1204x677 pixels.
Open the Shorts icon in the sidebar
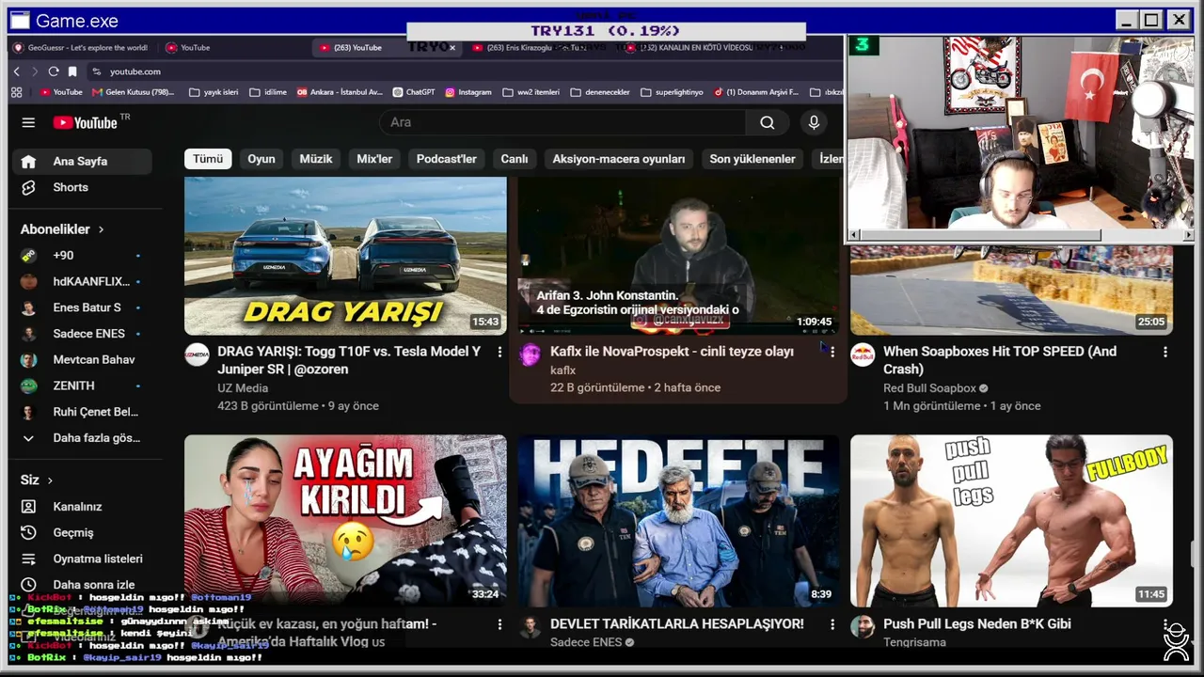pos(28,187)
